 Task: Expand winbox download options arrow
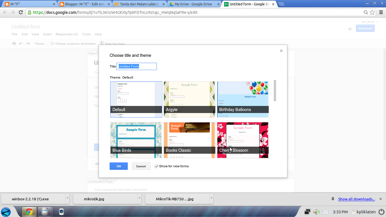pyautogui.click(x=67, y=199)
